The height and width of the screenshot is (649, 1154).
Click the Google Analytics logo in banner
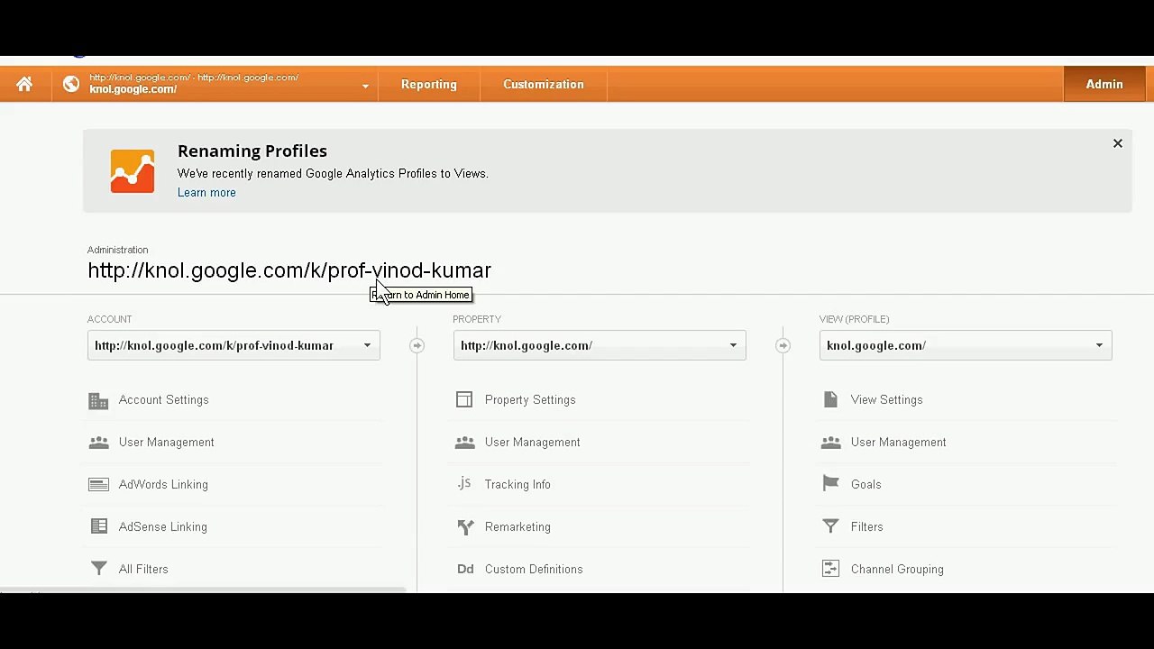(x=133, y=170)
